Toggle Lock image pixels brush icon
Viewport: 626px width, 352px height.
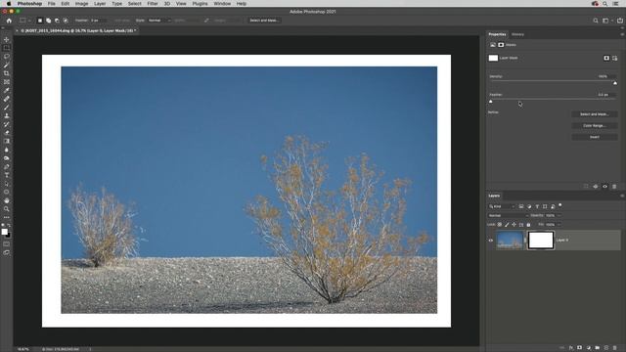tap(507, 225)
